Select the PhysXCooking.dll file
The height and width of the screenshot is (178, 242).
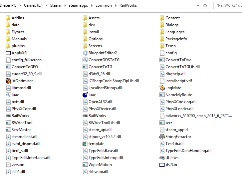click(x=178, y=102)
